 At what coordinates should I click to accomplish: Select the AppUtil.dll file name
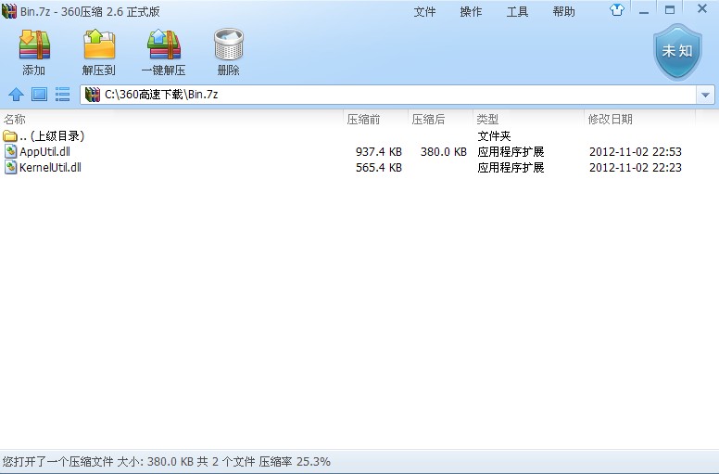click(44, 151)
